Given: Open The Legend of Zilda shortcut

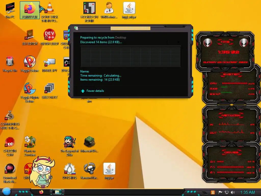Looking at the screenshot, I should [x=69, y=146].
